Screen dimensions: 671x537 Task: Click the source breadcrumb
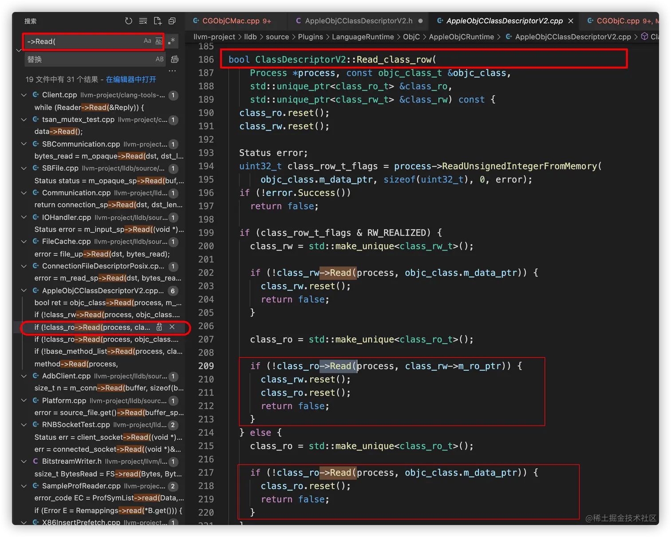pos(277,37)
